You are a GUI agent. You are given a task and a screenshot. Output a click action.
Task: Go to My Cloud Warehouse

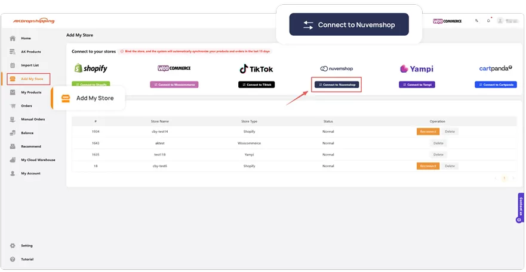pyautogui.click(x=38, y=160)
